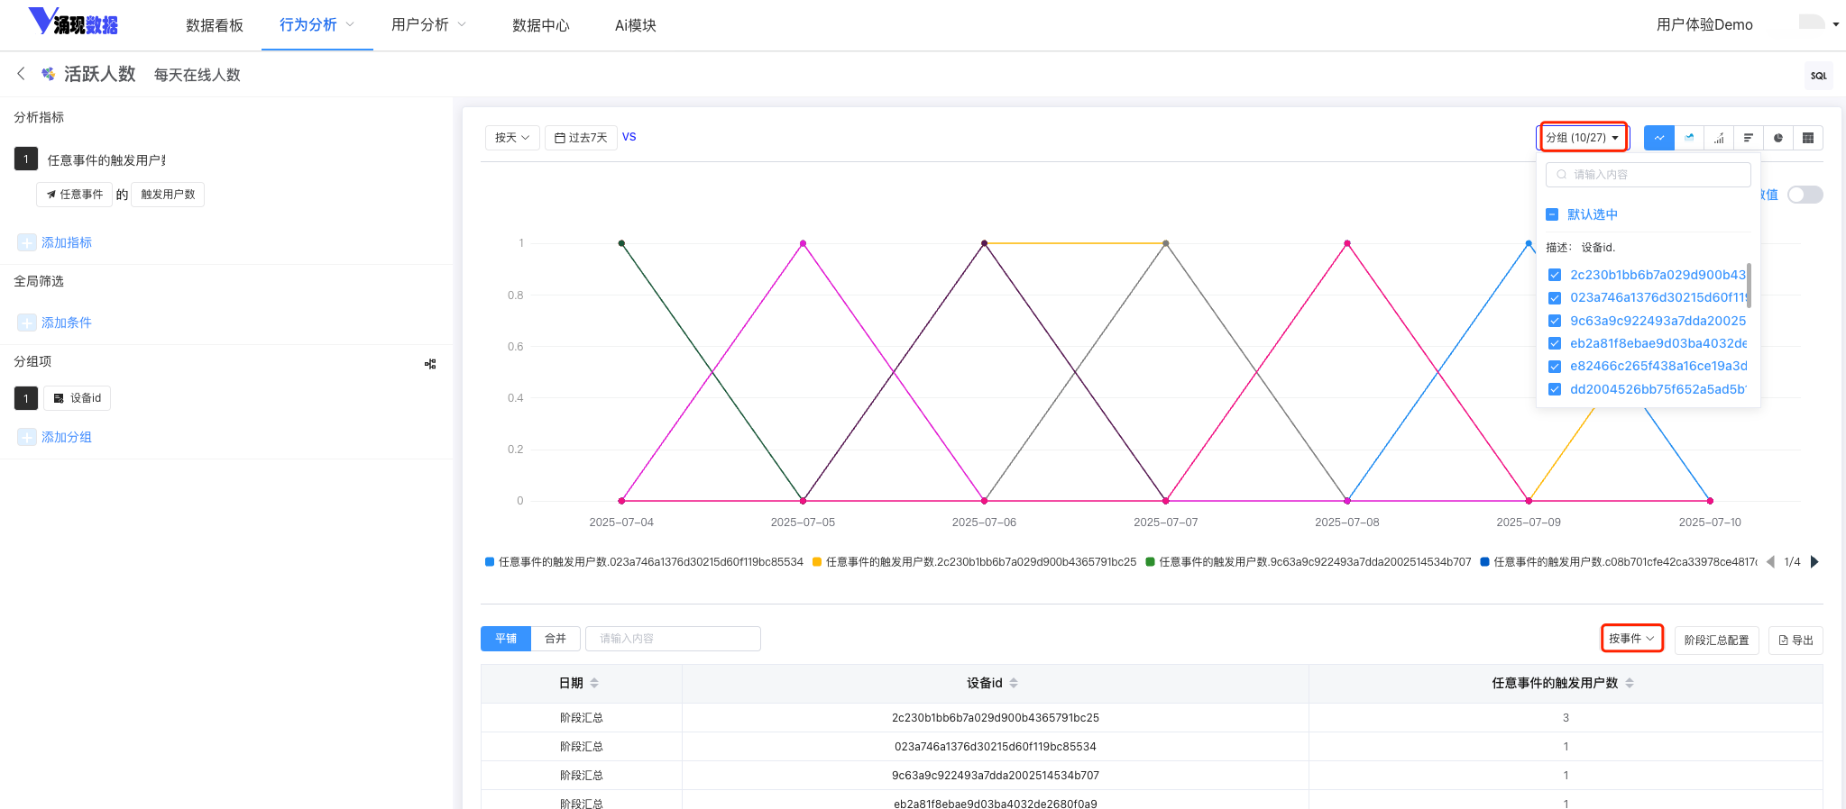The height and width of the screenshot is (809, 1846).
Task: Sort the 任意事件的触发用户数 column
Action: pyautogui.click(x=1630, y=684)
